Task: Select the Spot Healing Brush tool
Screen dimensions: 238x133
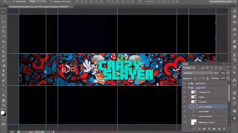Action: click(x=4, y=41)
